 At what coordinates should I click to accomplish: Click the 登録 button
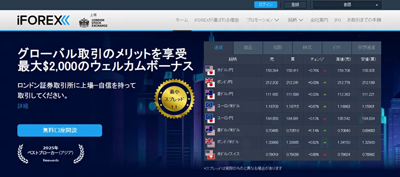click(296, 4)
